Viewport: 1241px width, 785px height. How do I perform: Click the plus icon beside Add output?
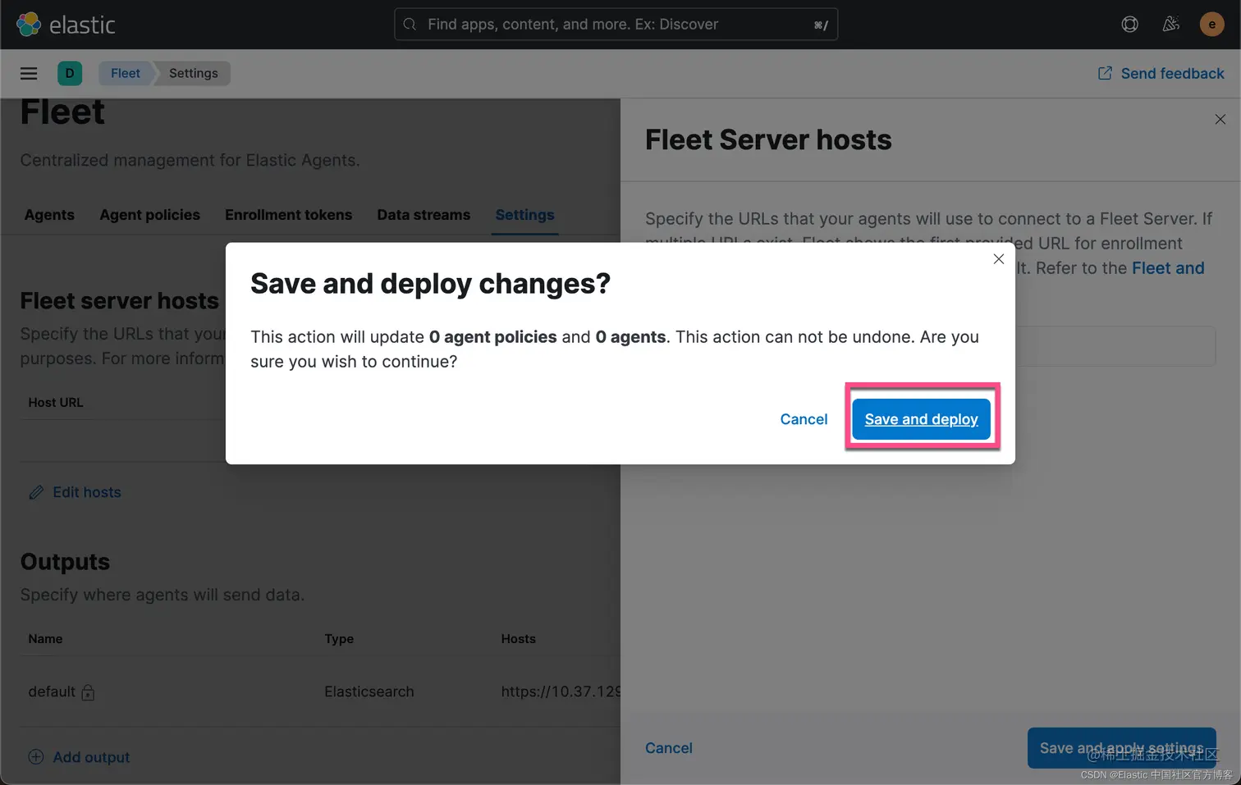click(x=36, y=757)
